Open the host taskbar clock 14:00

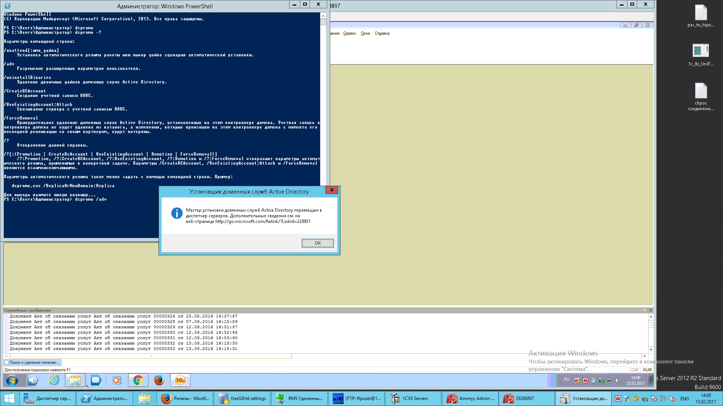706,398
